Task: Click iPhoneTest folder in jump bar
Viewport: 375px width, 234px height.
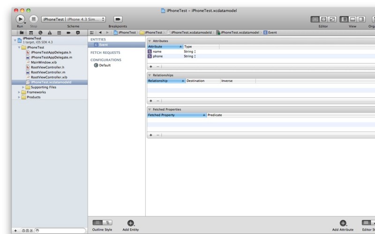Action: pyautogui.click(x=151, y=33)
